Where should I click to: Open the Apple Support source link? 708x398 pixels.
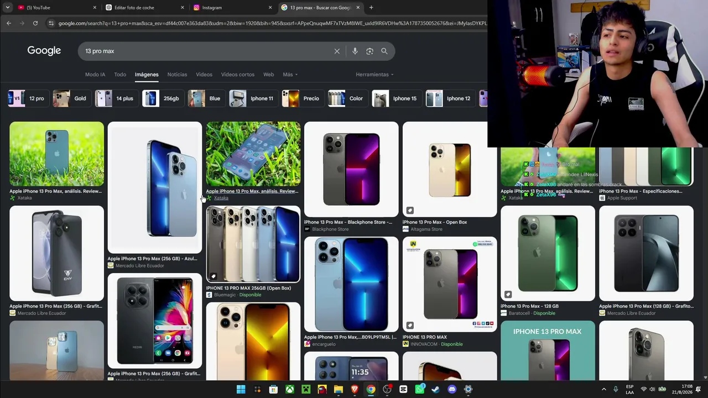point(622,198)
